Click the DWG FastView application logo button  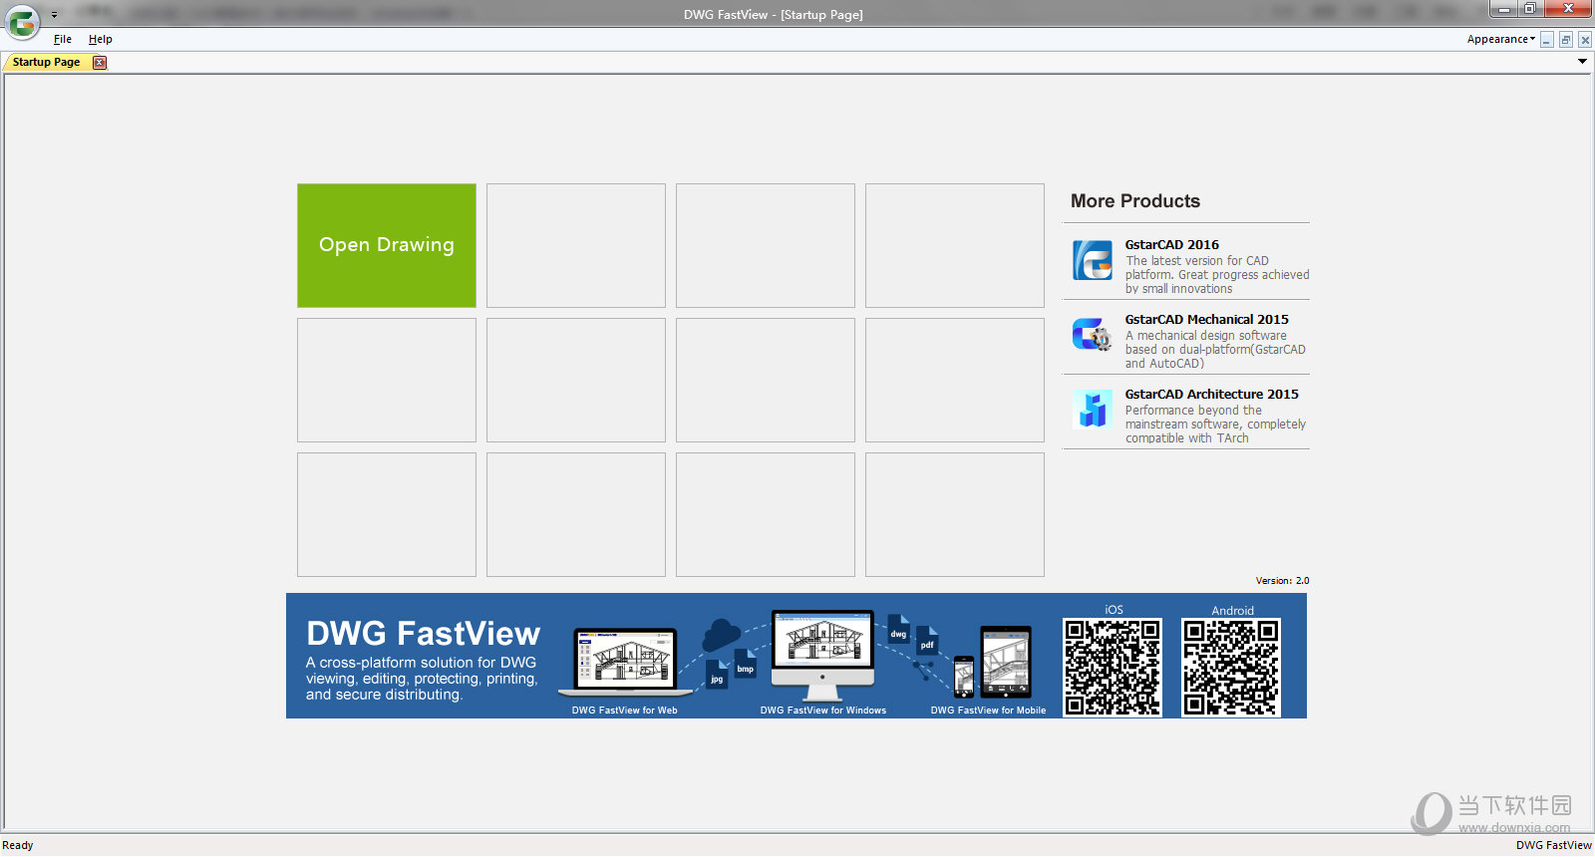(22, 22)
